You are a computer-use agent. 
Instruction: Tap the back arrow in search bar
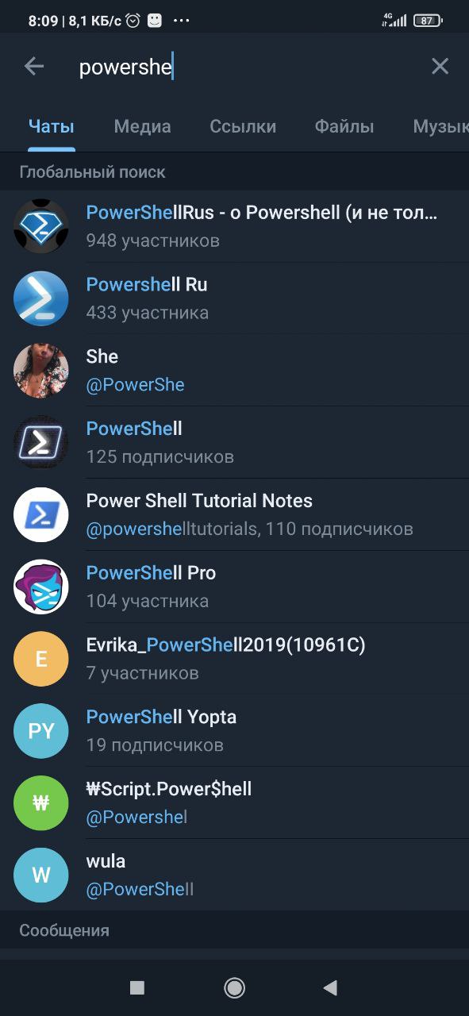(34, 67)
